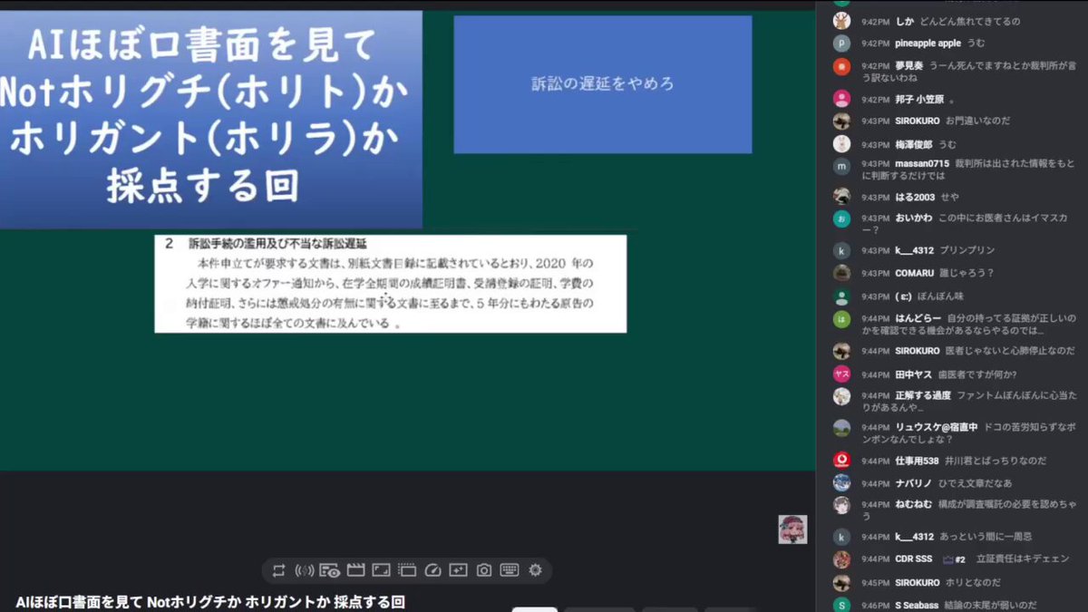The image size is (1088, 612).
Task: Click the green は avatar of はんどらー
Action: coord(841,319)
